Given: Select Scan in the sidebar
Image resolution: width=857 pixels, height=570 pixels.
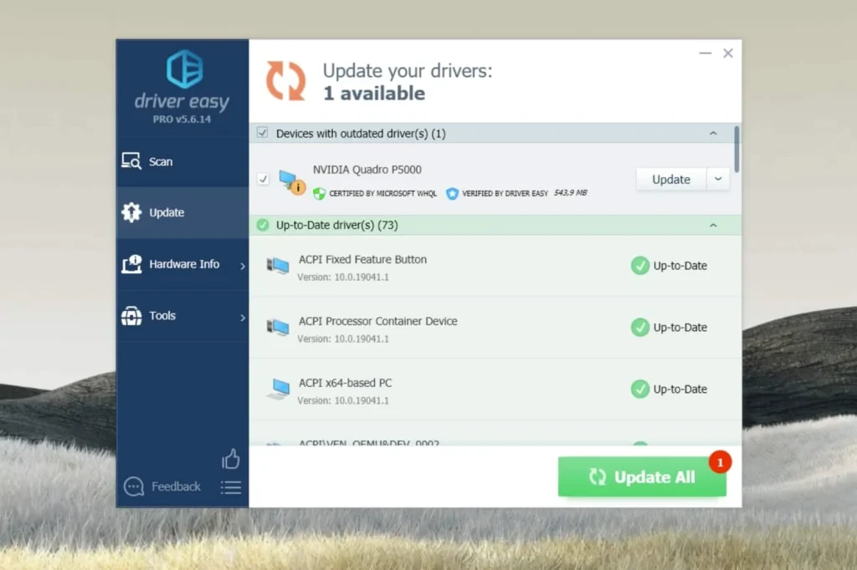Looking at the screenshot, I should point(182,161).
